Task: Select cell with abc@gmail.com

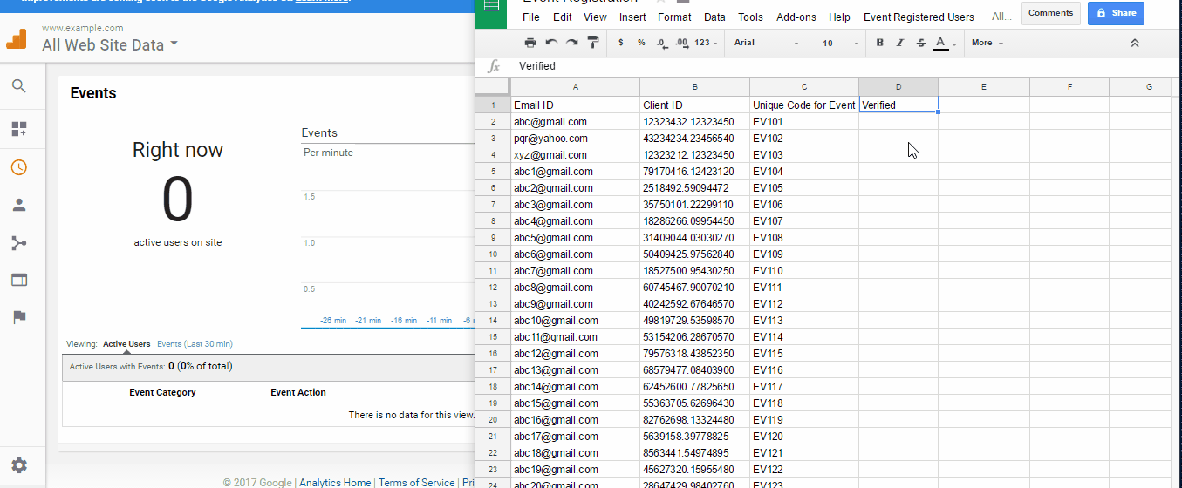Action: click(x=575, y=122)
